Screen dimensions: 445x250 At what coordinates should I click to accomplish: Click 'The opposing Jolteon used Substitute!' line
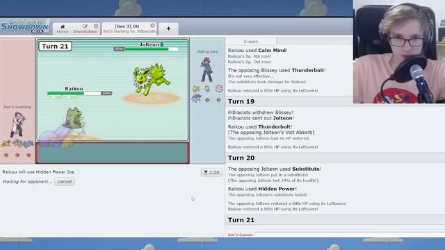click(x=275, y=169)
